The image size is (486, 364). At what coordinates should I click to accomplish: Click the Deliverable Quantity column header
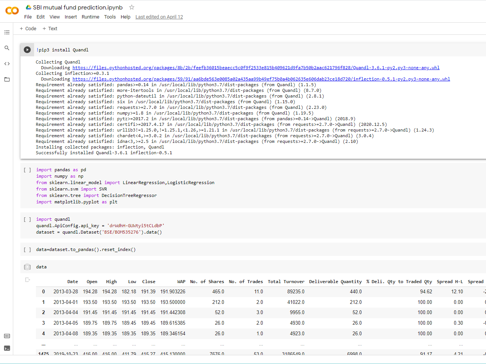[335, 282]
